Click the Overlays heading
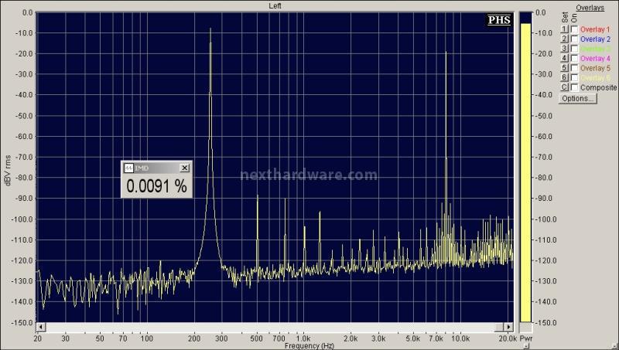 pos(590,8)
